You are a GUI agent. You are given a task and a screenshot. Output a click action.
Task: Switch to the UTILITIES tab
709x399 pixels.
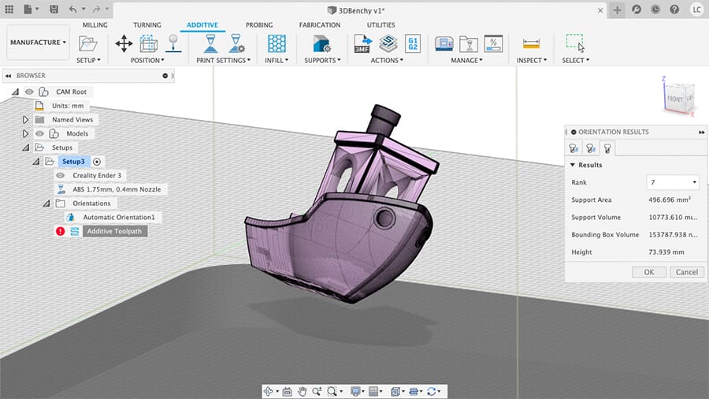pos(380,25)
